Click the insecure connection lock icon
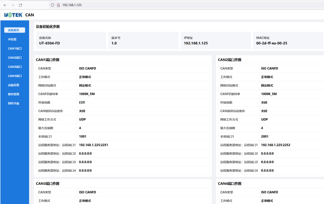This screenshot has width=324, height=204. (x=58, y=5)
